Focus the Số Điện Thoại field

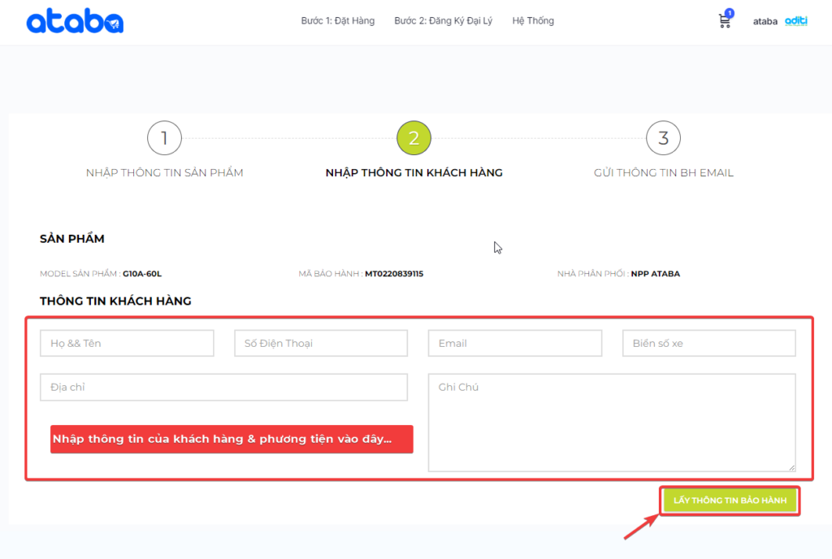[x=321, y=343]
